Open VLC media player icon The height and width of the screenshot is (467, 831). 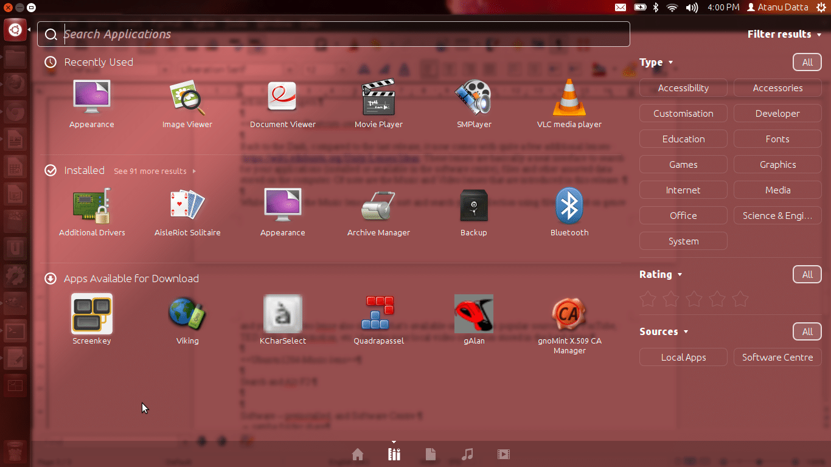pos(569,99)
